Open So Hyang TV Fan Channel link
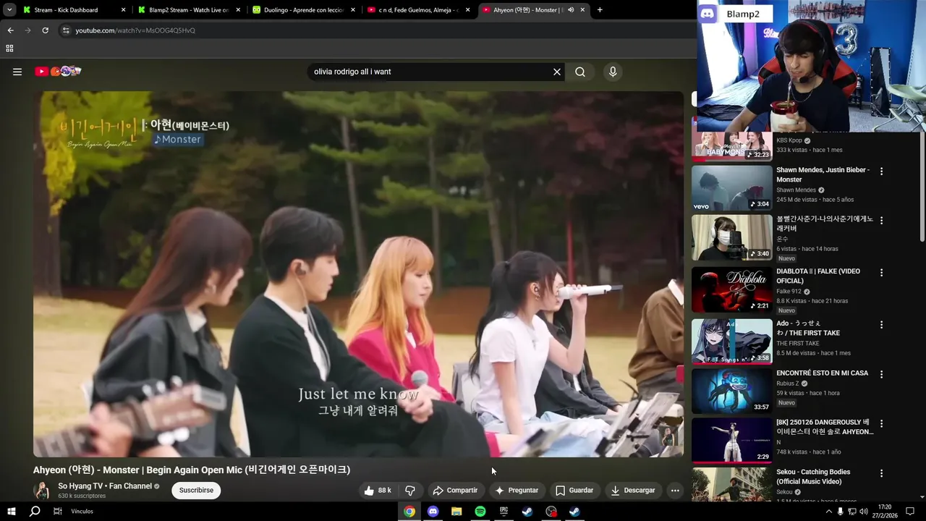The image size is (926, 521). click(x=105, y=486)
